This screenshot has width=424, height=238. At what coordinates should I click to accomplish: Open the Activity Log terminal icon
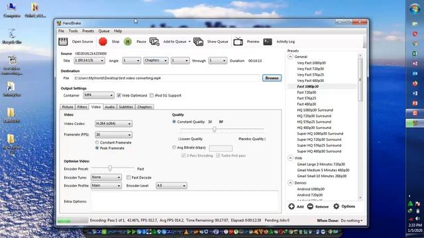268,42
